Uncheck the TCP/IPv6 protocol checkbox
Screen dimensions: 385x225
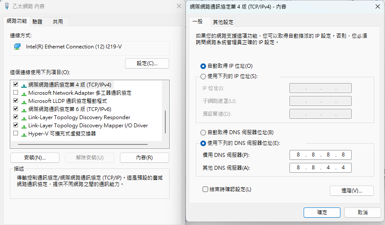(16, 109)
